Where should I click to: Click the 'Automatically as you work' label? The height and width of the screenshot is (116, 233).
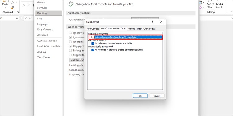coord(101,47)
